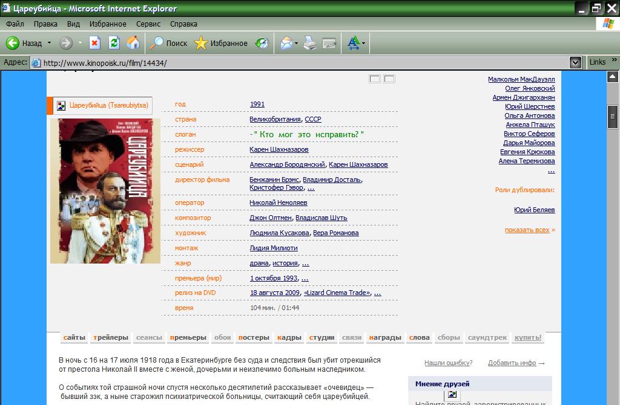Click the Edit page icon in toolbar
Screen dimensions: 620x405
[x=329, y=44]
